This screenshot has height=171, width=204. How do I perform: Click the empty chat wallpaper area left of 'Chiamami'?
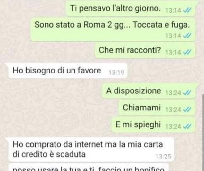click(59, 108)
